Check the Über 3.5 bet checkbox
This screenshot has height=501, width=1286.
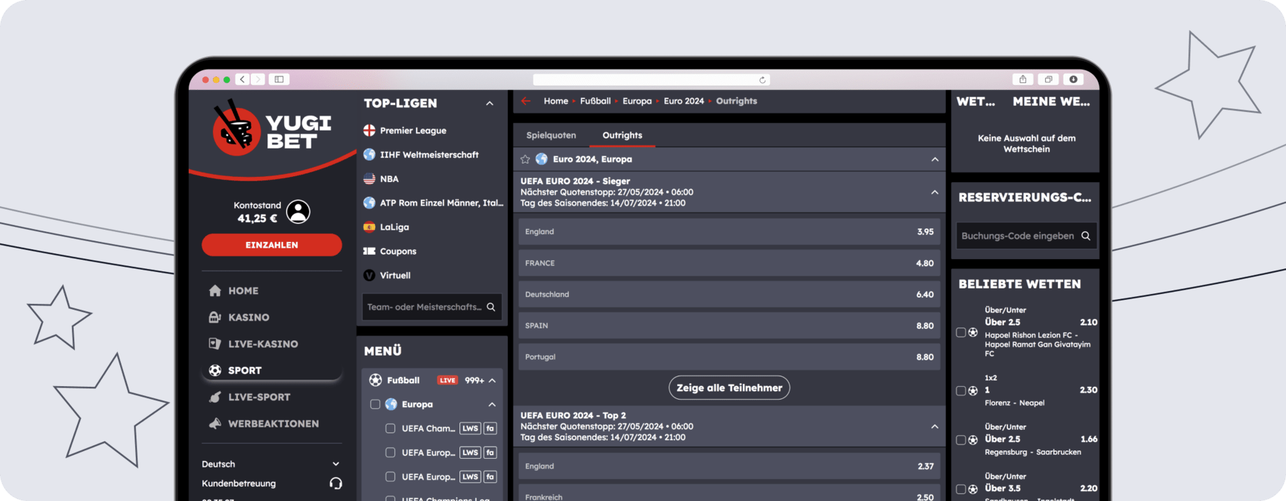961,489
